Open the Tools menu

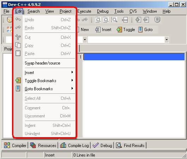[x=119, y=11]
